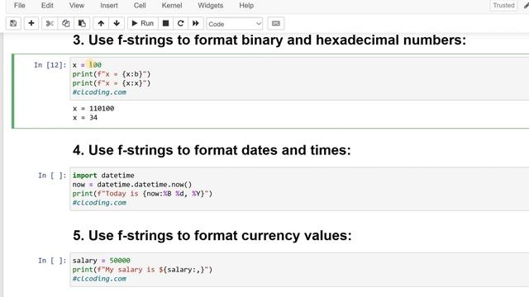Screen dimensions: 529x297
Task: Insert a cell below with the plus icon
Action: click(31, 23)
